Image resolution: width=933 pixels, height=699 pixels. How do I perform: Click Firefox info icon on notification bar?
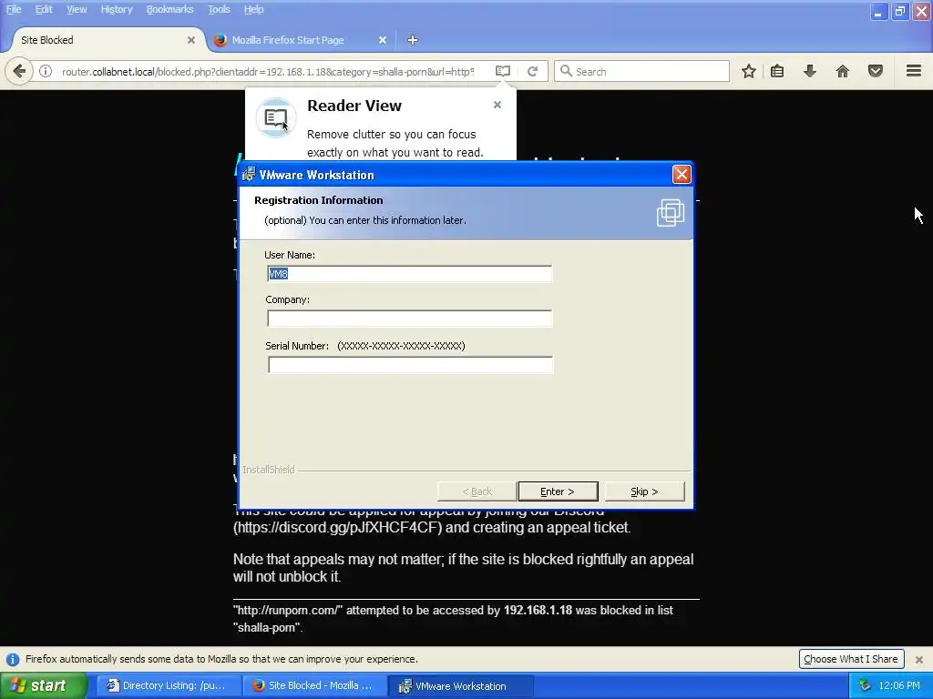click(13, 659)
